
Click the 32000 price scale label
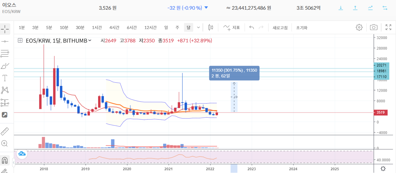pos(382,38)
